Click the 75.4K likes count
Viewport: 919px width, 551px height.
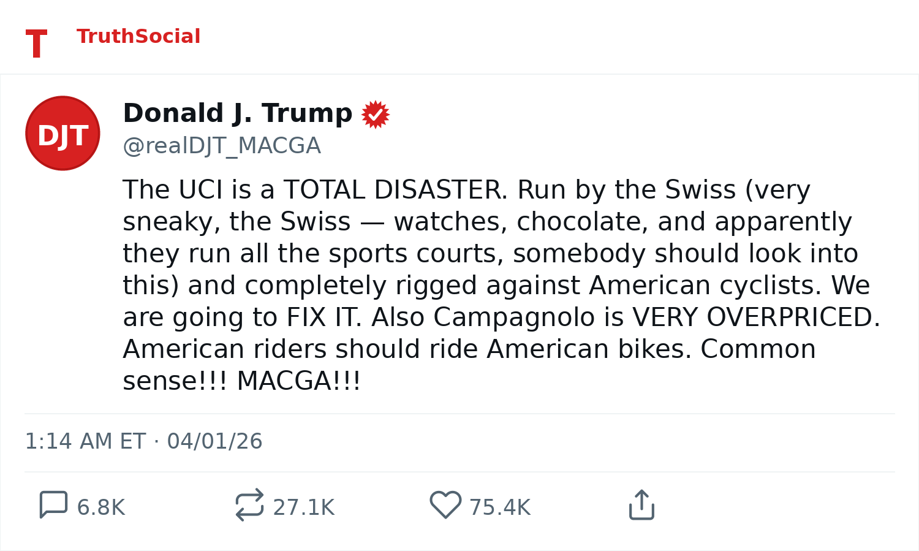[x=500, y=508]
